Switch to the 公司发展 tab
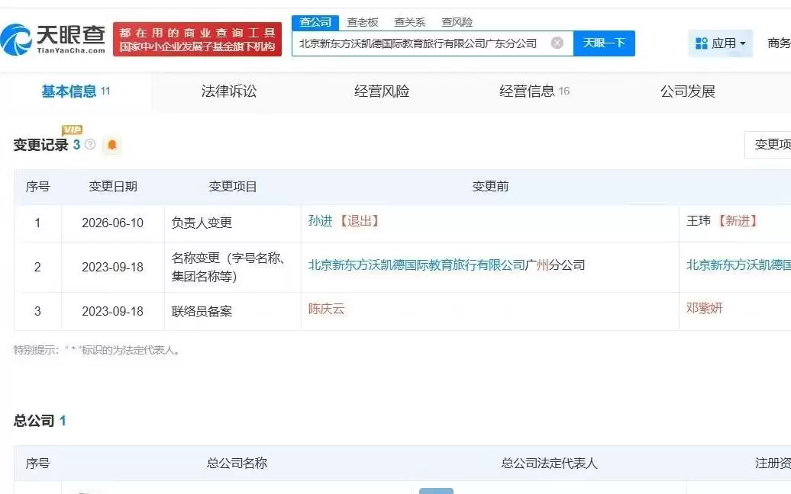 point(688,91)
